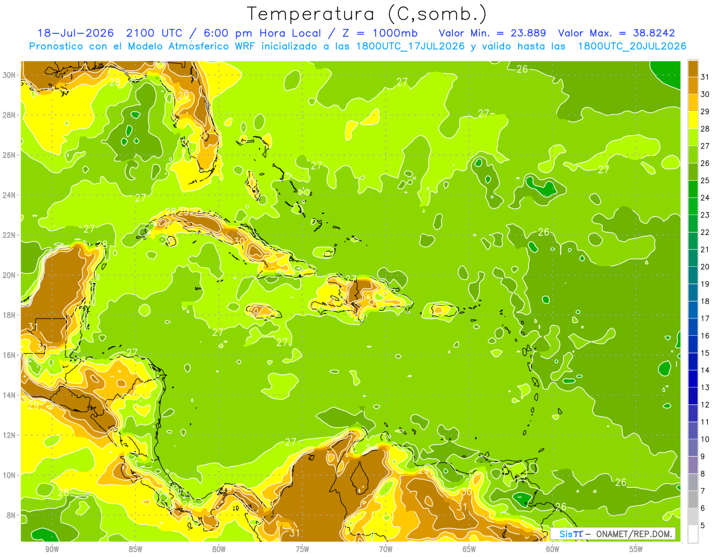721x557 pixels.
Task: Pick the gray legend swatch between 6 and 7
Action: (x=693, y=499)
